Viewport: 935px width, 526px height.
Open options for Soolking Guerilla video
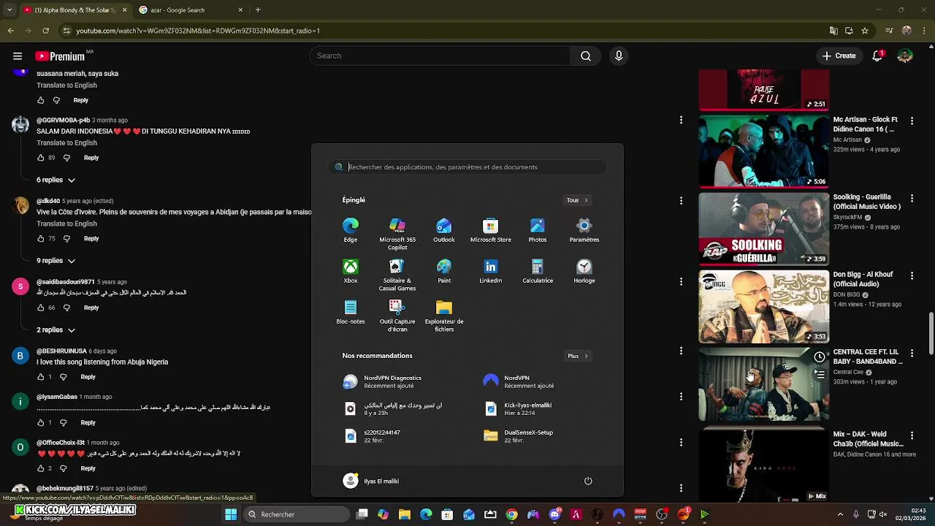[912, 198]
